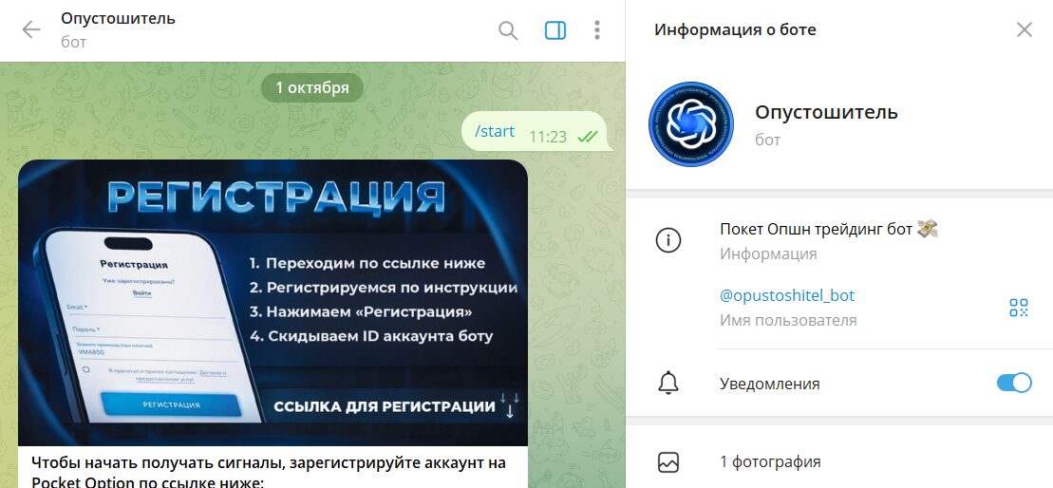Click the notifications bell icon
This screenshot has height=488, width=1053.
point(668,384)
